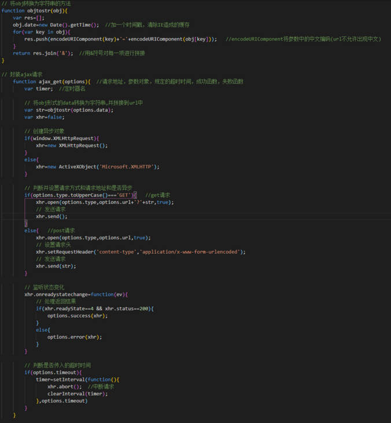The height and width of the screenshot is (423, 391).
Task: Click the line 'timer=setInterval(function(){'
Action: [x=78, y=380]
